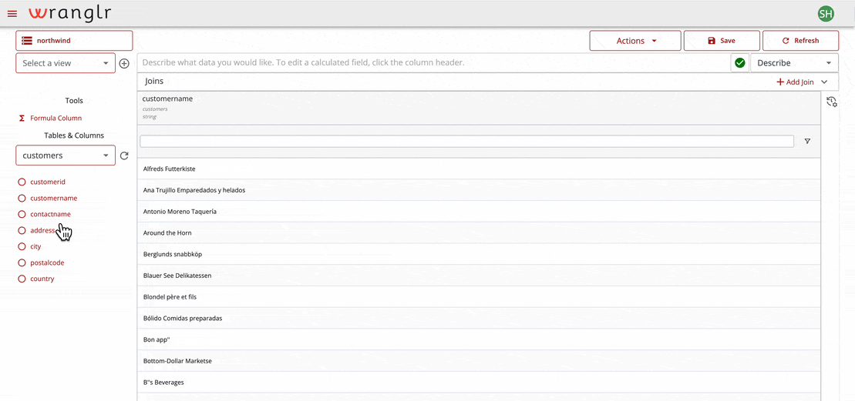Viewport: 855px width, 401px height.
Task: Click the Blondel père et fils row
Action: (x=479, y=296)
